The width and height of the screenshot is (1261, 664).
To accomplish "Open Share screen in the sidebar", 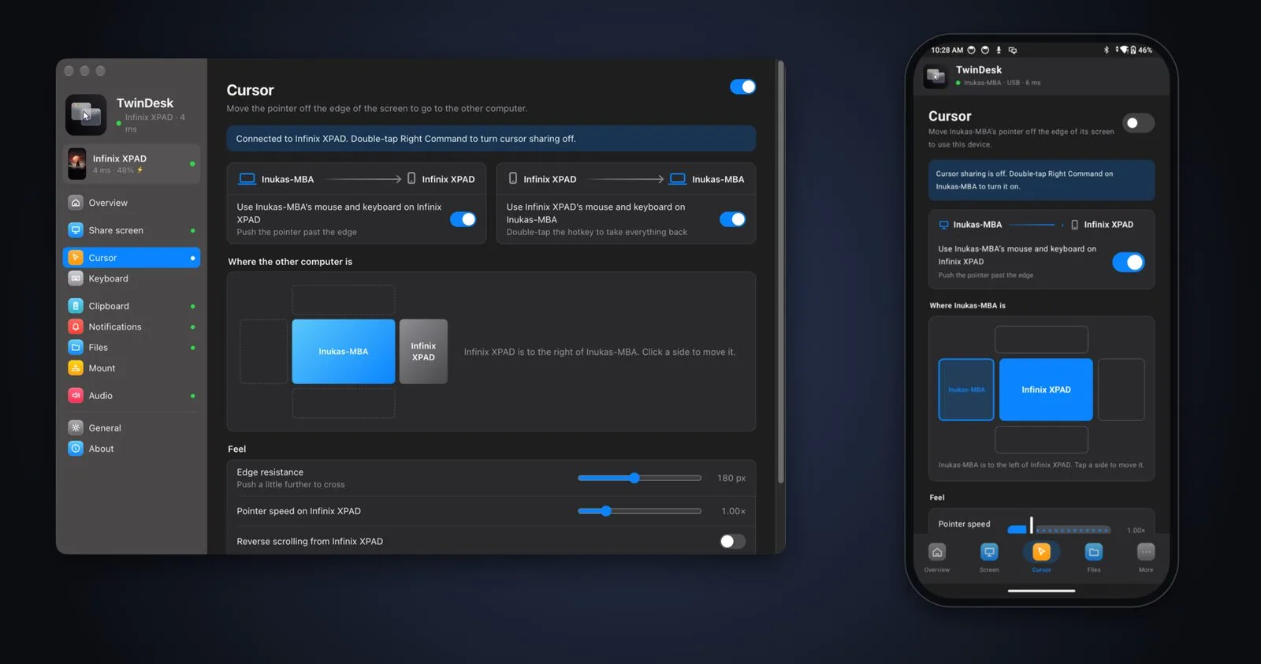I will click(x=131, y=230).
